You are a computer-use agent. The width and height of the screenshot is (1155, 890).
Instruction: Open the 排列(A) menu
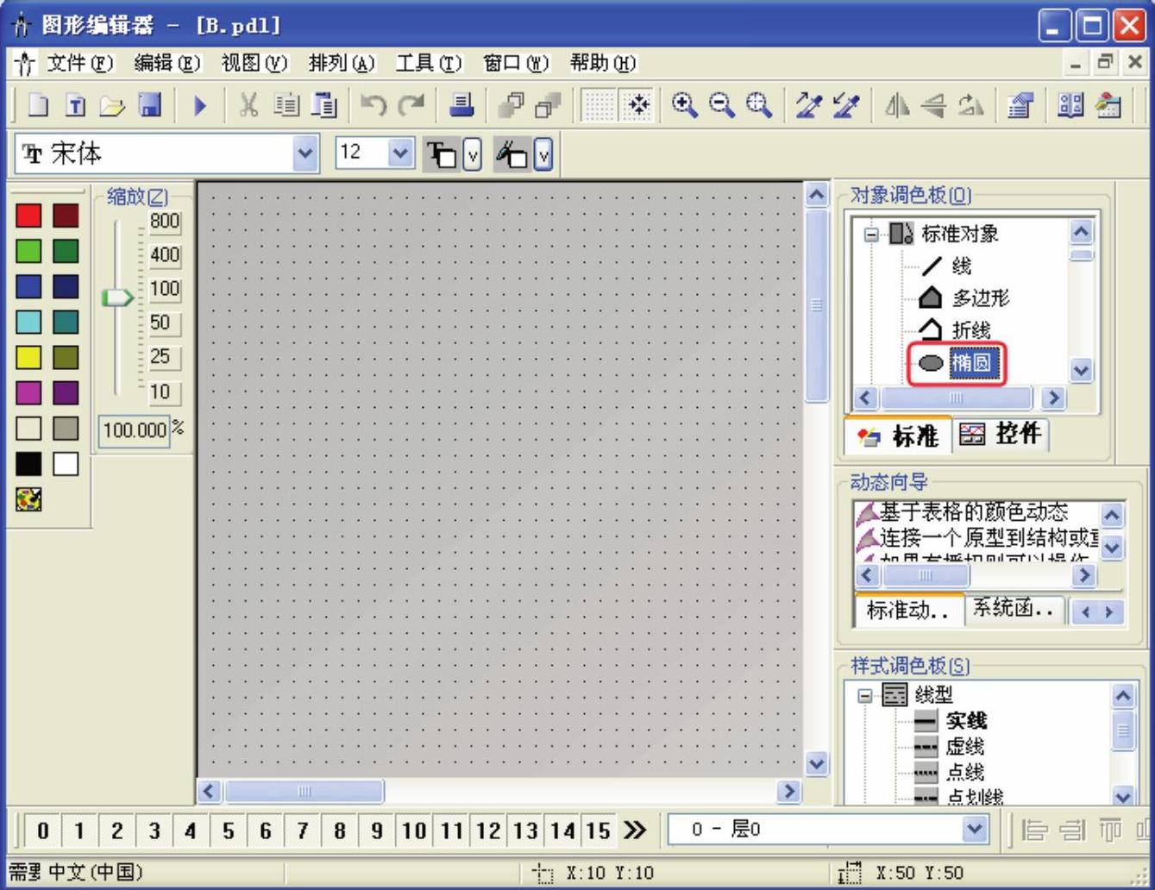point(341,63)
